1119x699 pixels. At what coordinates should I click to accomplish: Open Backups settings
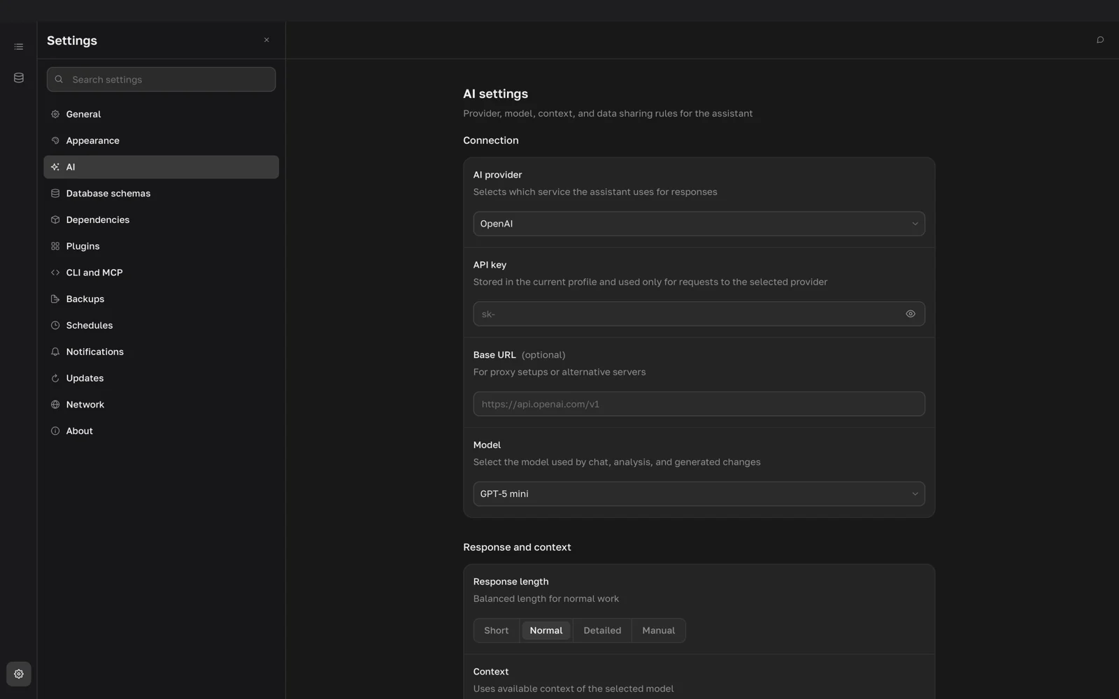coord(162,299)
